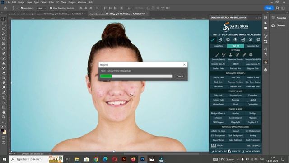Open the Properties panel icon
Screen dimensions: 289x163
point(273,18)
